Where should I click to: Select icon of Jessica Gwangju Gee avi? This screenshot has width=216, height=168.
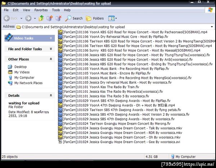pos(60,142)
